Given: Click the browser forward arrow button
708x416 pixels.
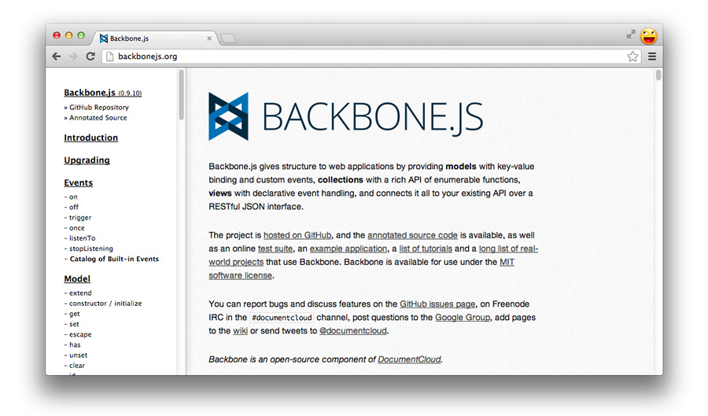Looking at the screenshot, I should click(x=73, y=57).
